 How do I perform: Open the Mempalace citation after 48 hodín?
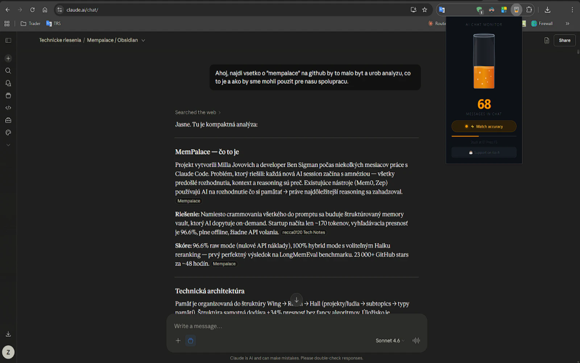[x=224, y=264]
